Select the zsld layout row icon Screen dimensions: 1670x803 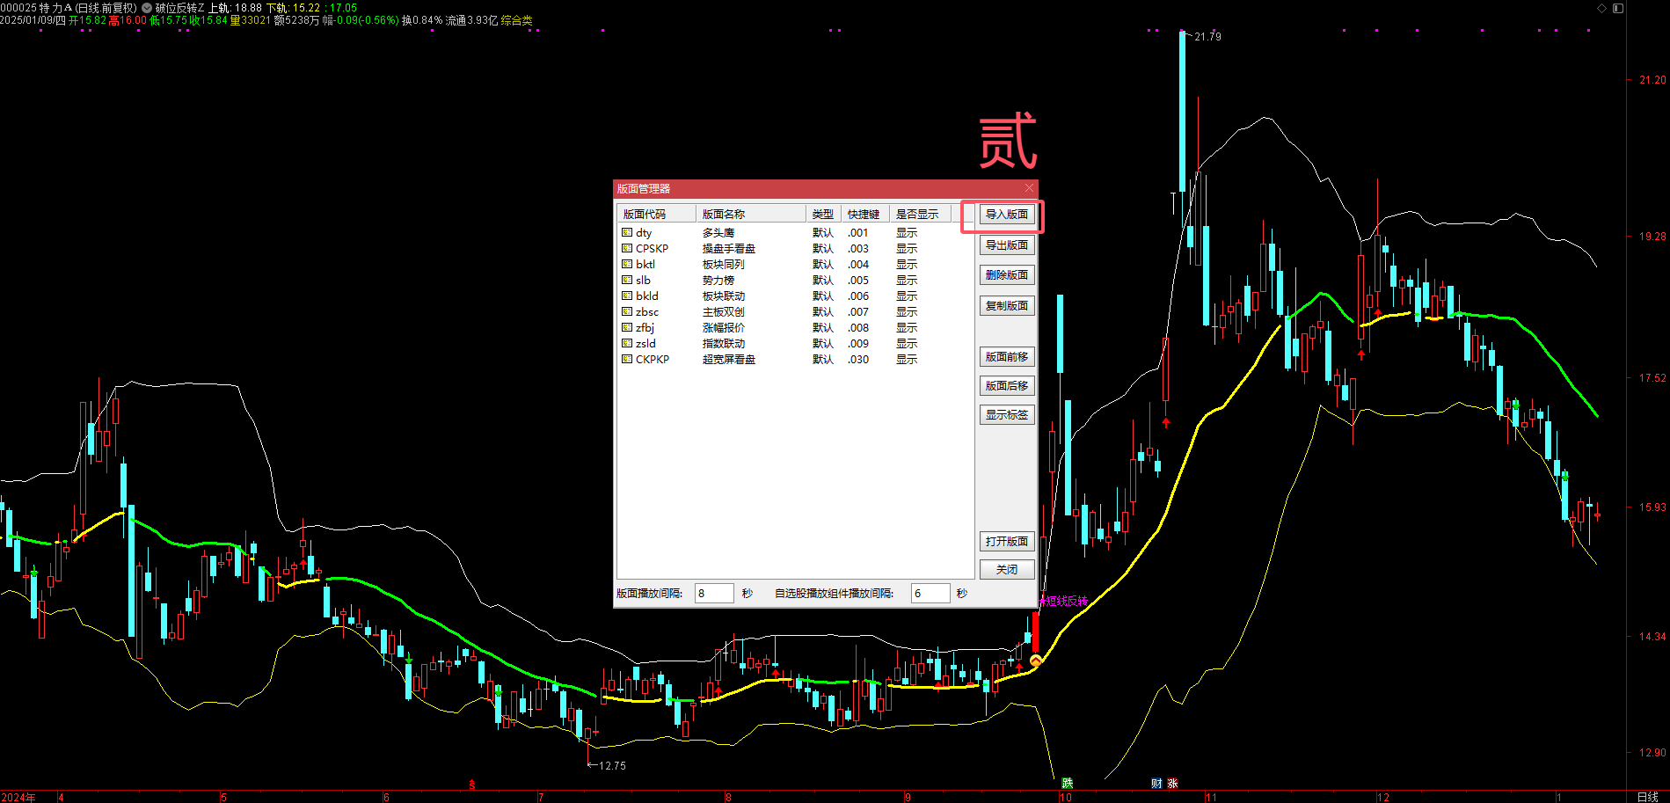point(627,344)
